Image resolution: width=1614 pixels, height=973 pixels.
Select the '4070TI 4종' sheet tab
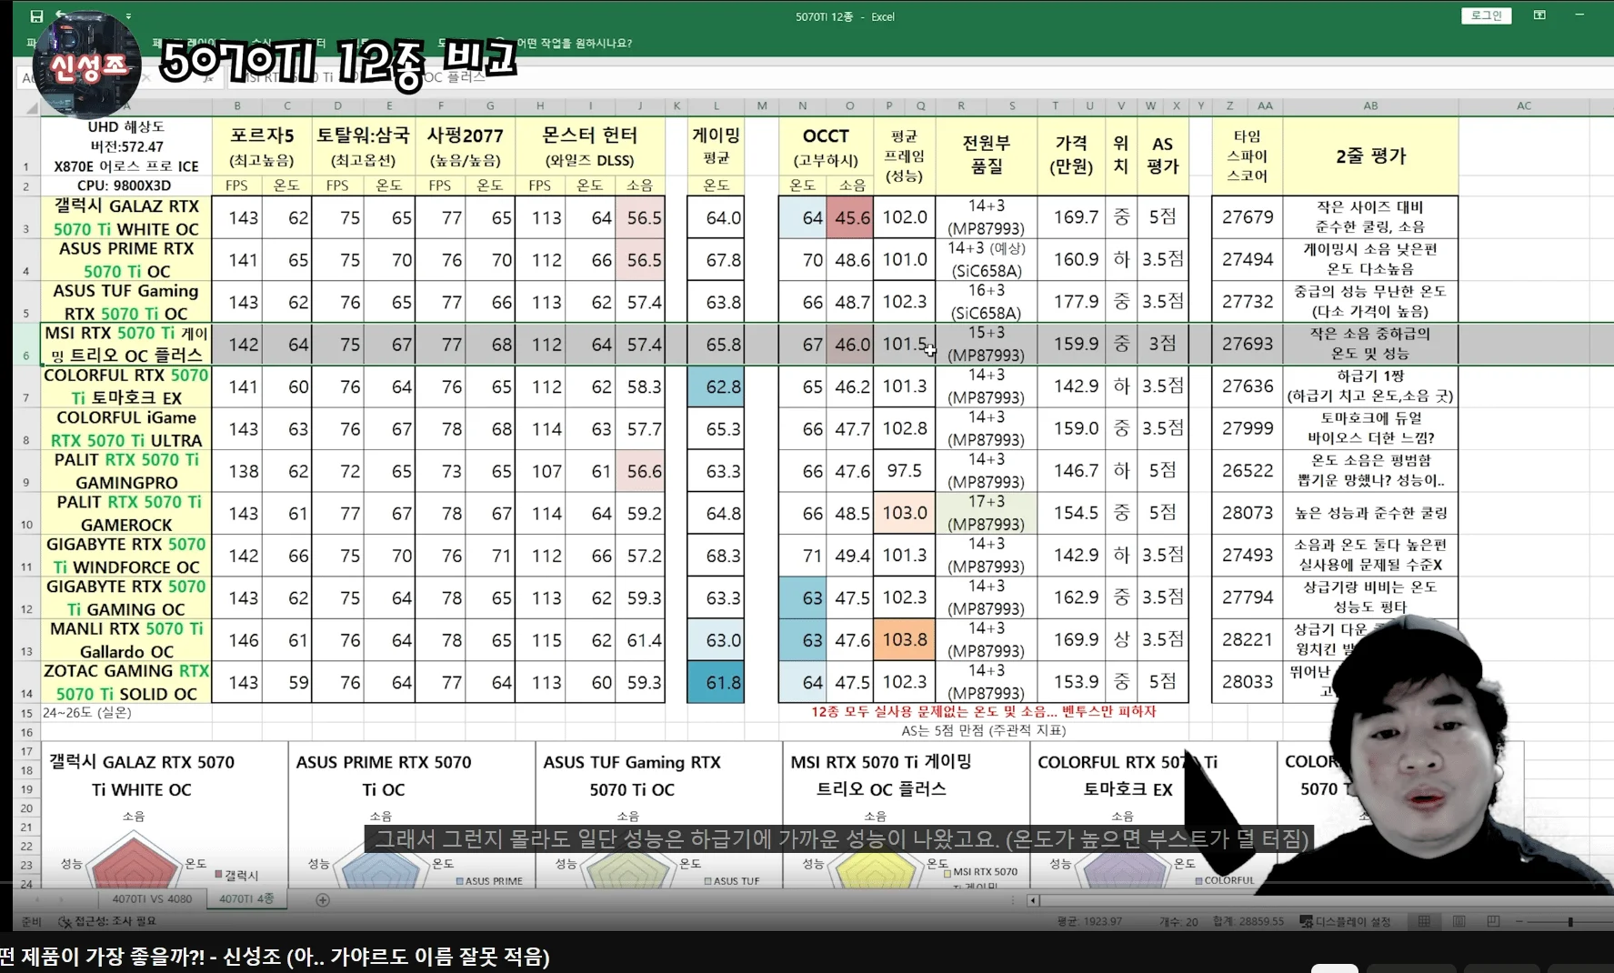[246, 898]
